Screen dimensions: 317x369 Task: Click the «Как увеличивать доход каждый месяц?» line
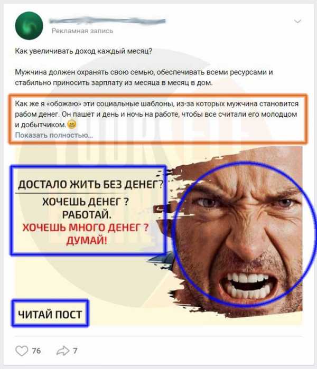[83, 51]
